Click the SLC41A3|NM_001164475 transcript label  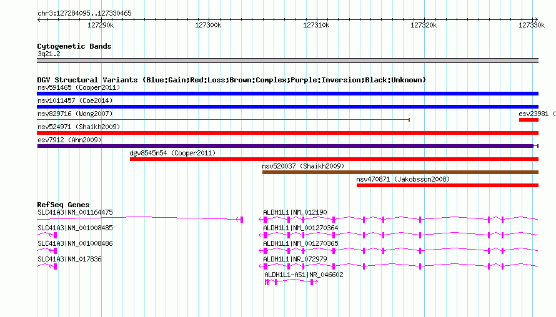tap(75, 213)
